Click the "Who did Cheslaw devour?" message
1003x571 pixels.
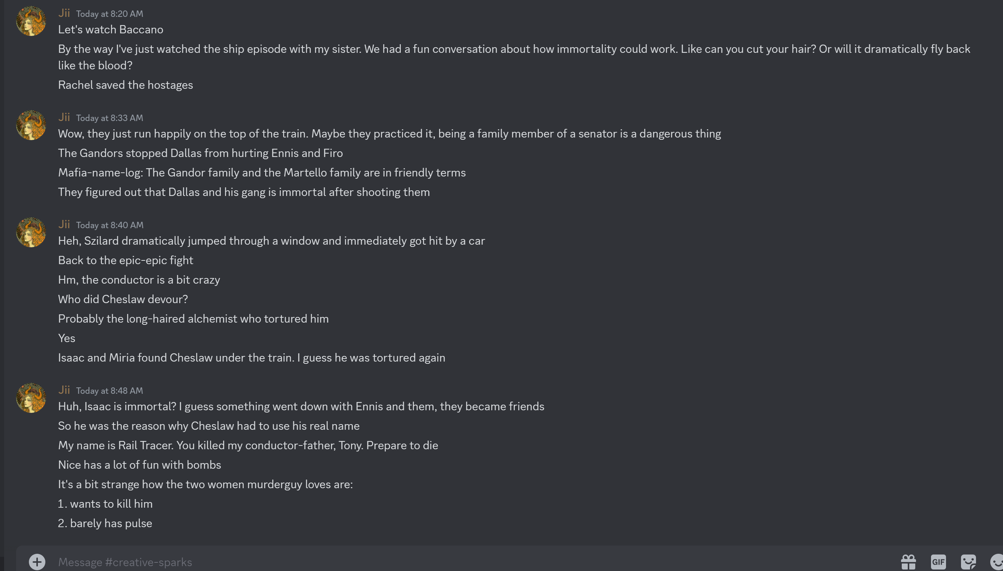(x=123, y=299)
